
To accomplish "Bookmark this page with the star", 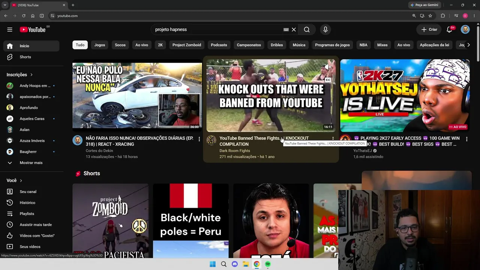I will [430, 16].
